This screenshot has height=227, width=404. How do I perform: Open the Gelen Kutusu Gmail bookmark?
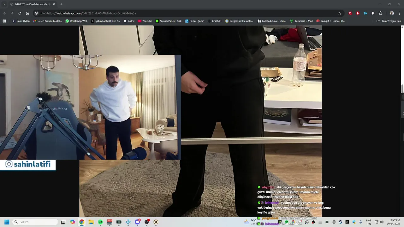(x=47, y=21)
